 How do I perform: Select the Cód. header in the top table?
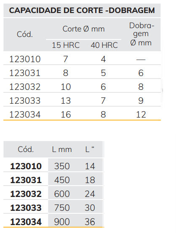click(25, 34)
